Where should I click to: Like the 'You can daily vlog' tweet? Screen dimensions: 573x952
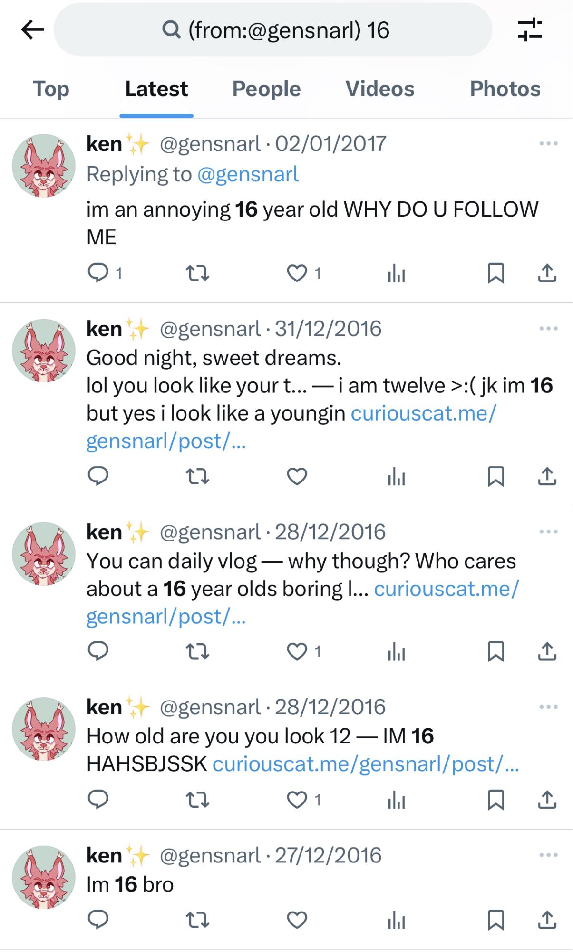coord(297,651)
